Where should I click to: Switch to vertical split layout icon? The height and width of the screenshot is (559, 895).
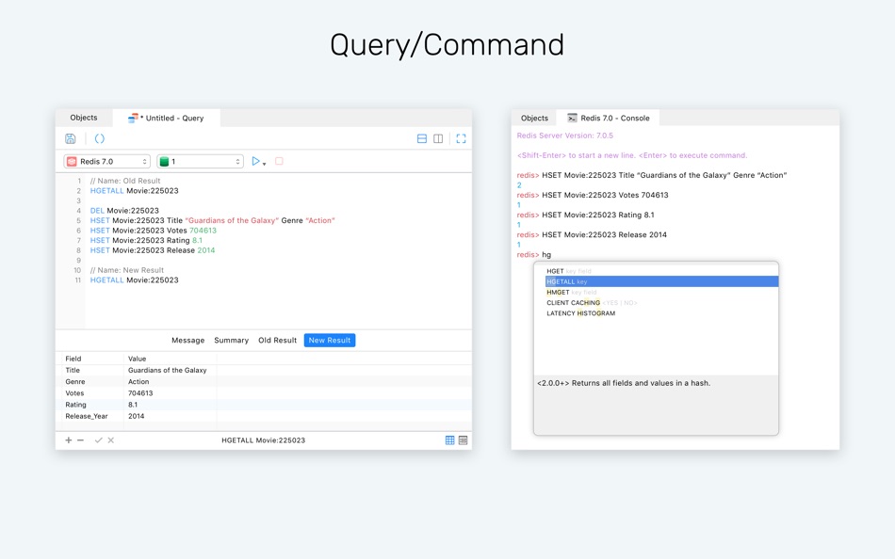[438, 138]
